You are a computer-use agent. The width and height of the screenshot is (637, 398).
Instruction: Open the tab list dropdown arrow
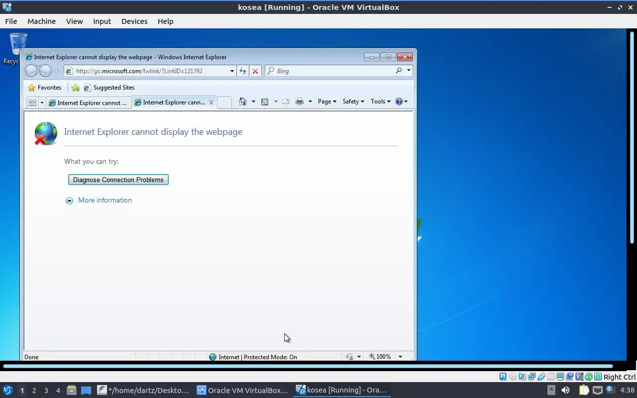pos(42,102)
